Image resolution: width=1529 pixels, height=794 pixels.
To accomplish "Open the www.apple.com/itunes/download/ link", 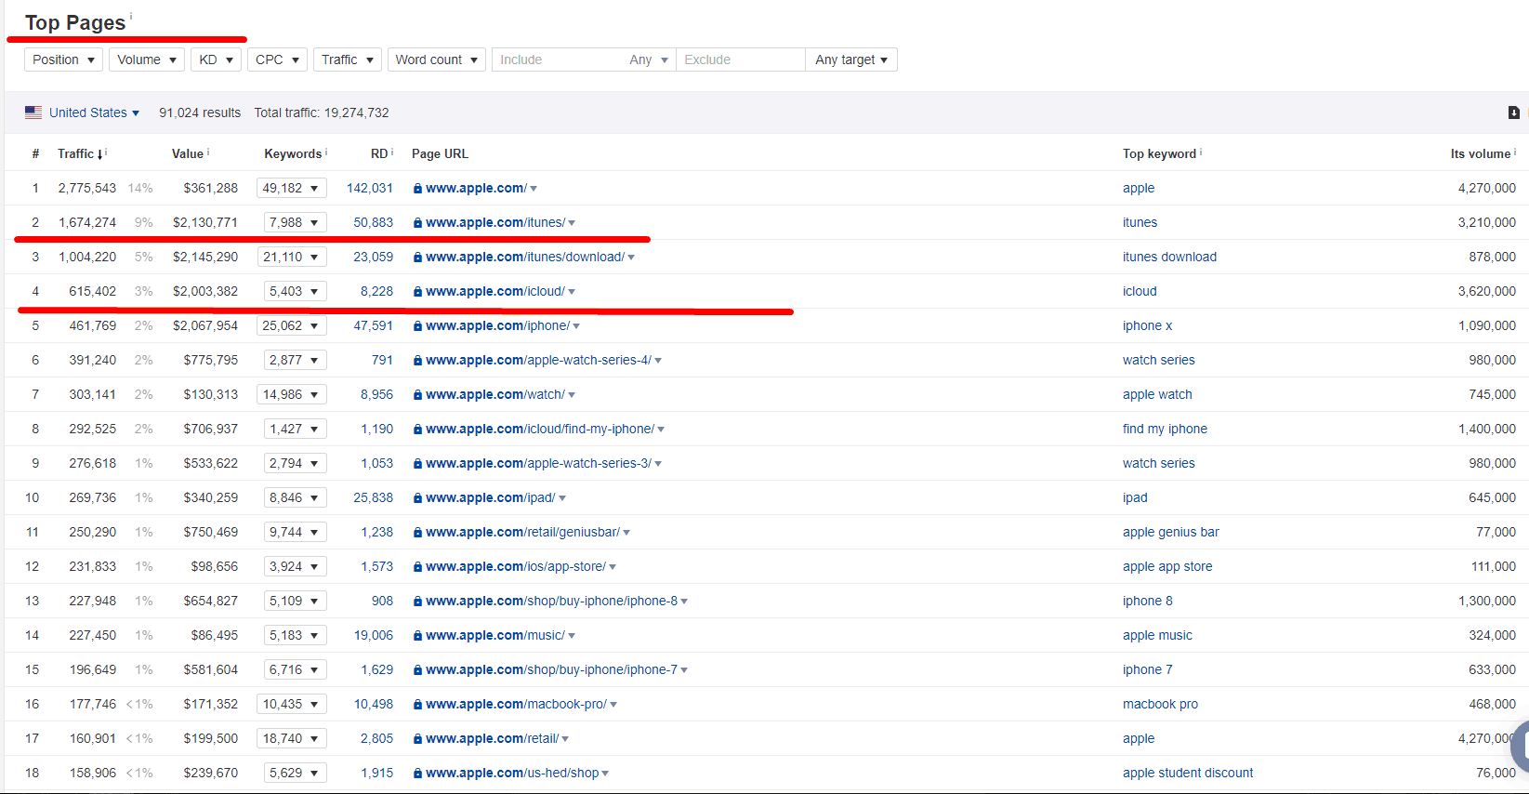I will [525, 257].
